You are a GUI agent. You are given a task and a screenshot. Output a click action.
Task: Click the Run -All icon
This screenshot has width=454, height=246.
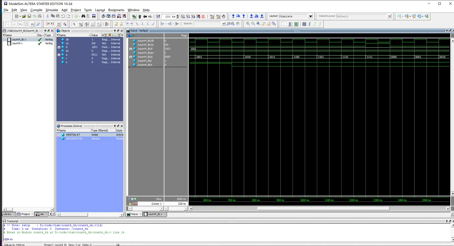(193, 16)
